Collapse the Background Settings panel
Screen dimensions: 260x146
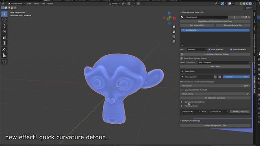click(181, 121)
